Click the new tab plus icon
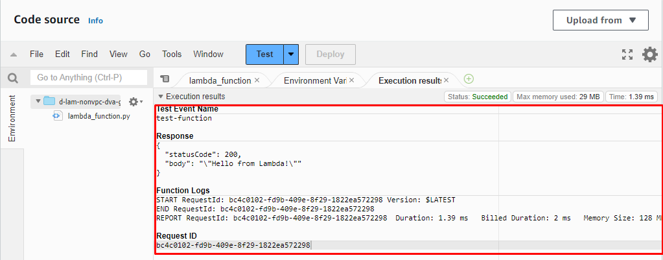The height and width of the screenshot is (260, 663). pyautogui.click(x=469, y=79)
